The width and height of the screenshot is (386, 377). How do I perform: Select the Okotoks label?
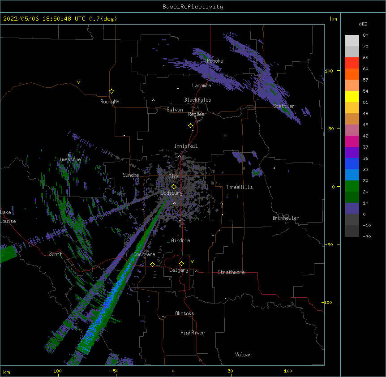[184, 313]
